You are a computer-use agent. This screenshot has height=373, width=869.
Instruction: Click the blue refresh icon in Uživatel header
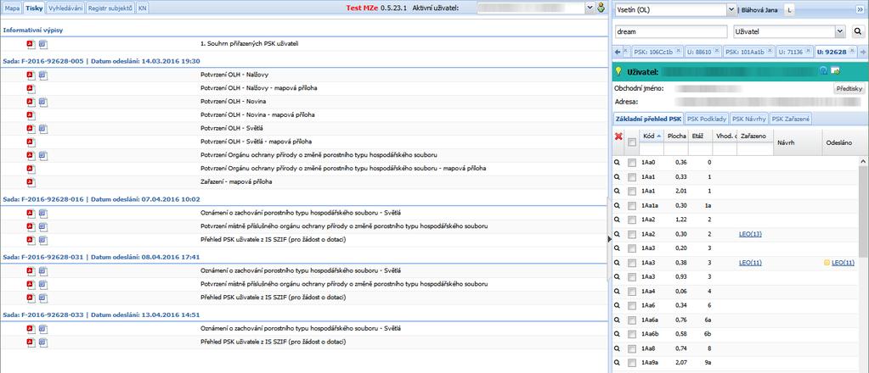click(824, 71)
